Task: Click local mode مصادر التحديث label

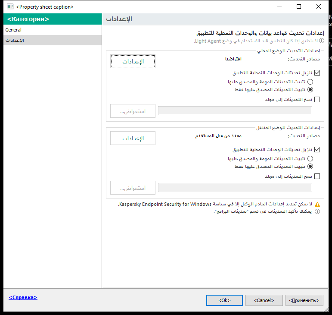Action: [x=304, y=59]
